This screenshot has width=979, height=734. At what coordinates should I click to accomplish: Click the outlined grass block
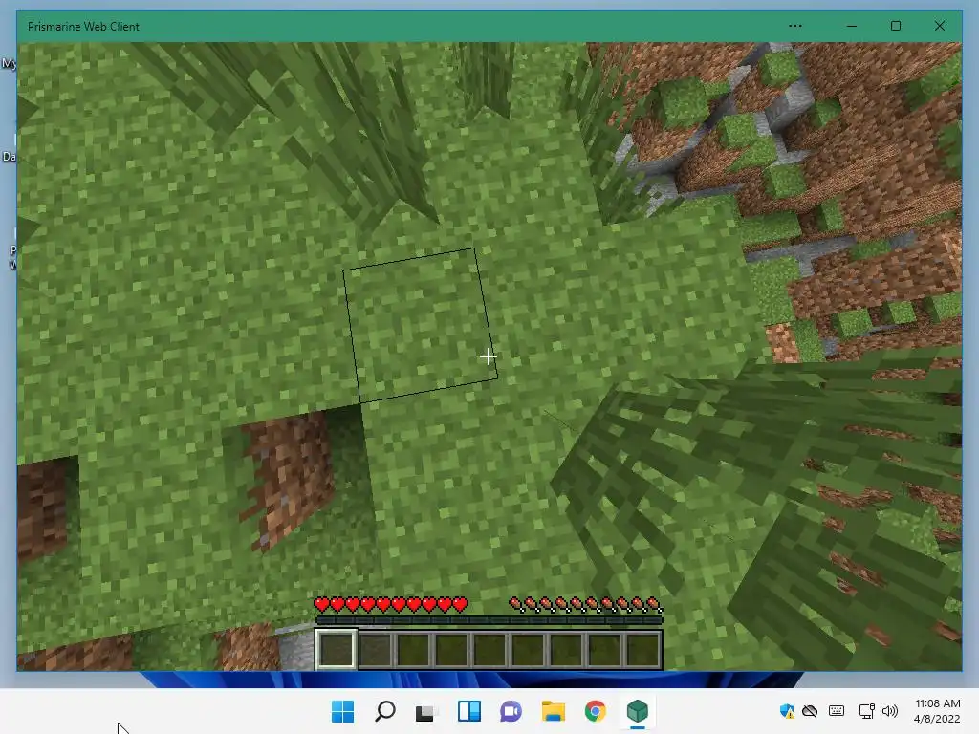pos(421,325)
